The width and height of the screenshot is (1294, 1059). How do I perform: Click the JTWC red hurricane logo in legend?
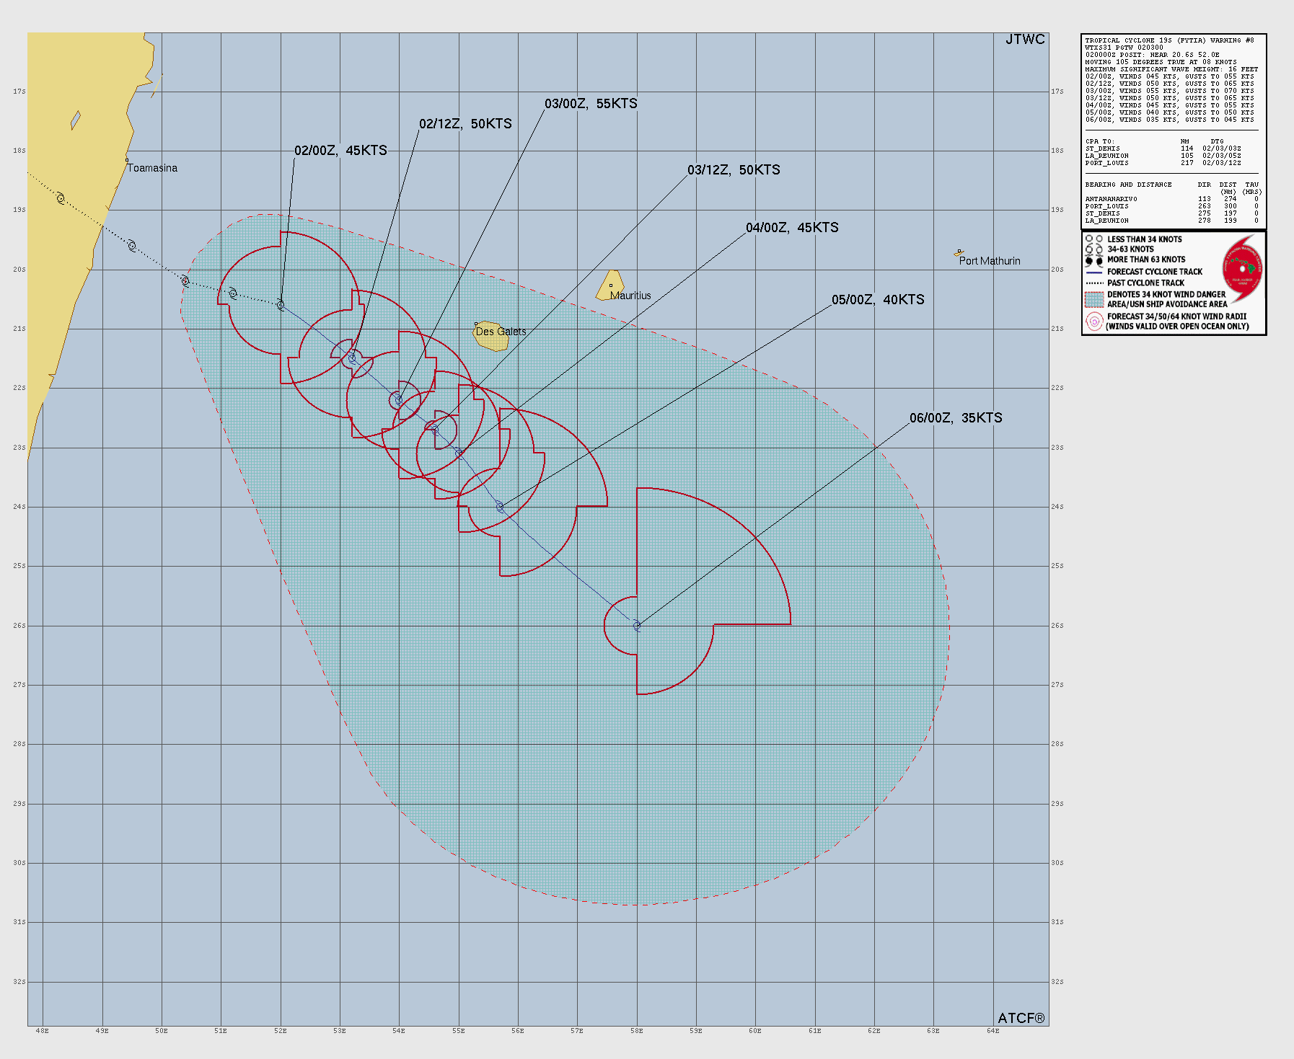[x=1242, y=268]
